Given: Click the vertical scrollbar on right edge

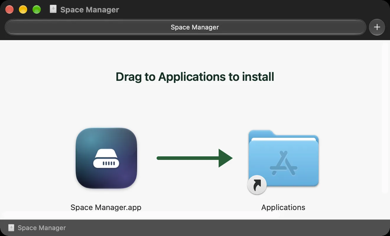Looking at the screenshot, I should tap(384, 118).
